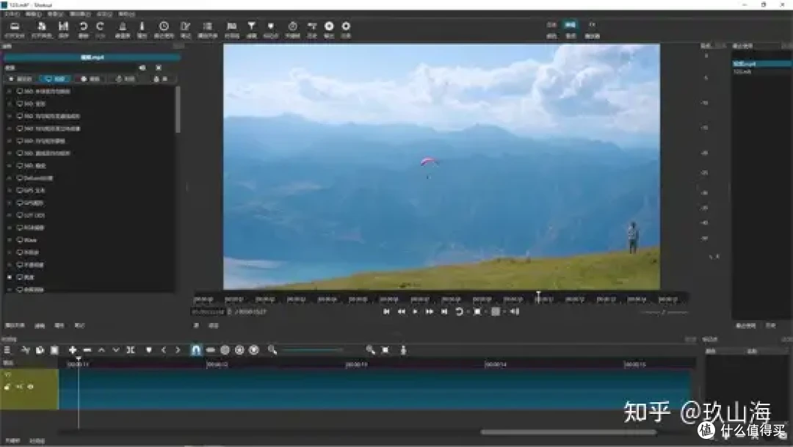The width and height of the screenshot is (793, 447).
Task: Open the Filters funnel icon in toolbar
Action: [x=252, y=28]
